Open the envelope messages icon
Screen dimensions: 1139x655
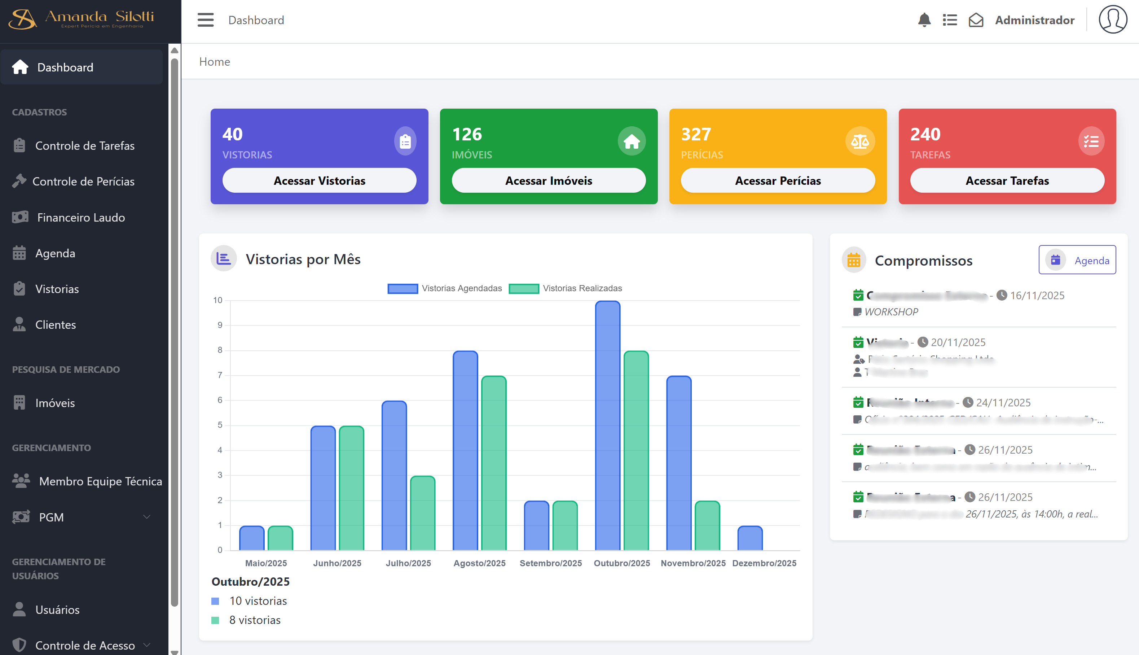coord(976,20)
